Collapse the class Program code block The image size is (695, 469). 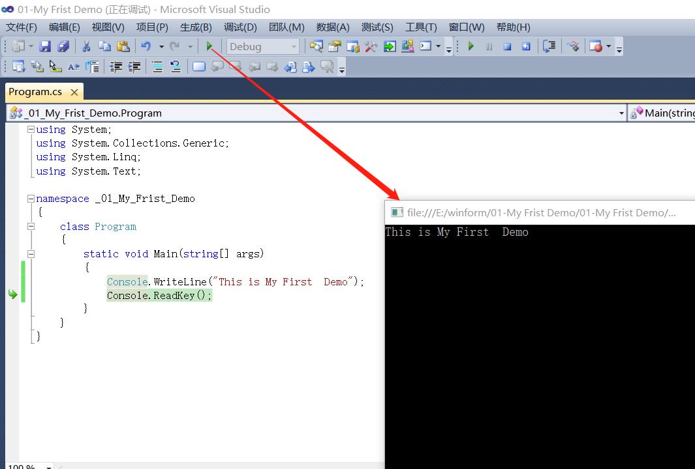click(31, 227)
